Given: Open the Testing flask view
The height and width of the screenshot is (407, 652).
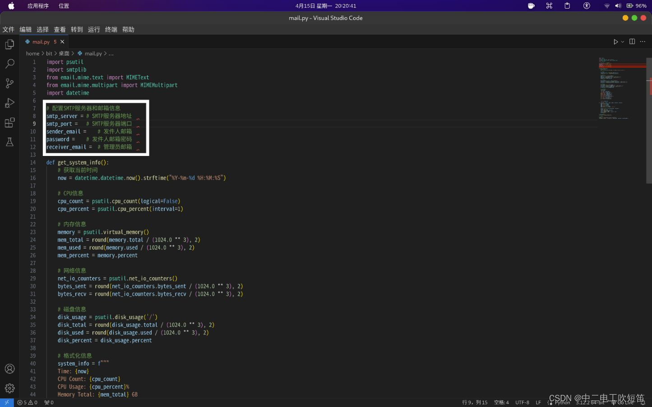Looking at the screenshot, I should point(9,142).
